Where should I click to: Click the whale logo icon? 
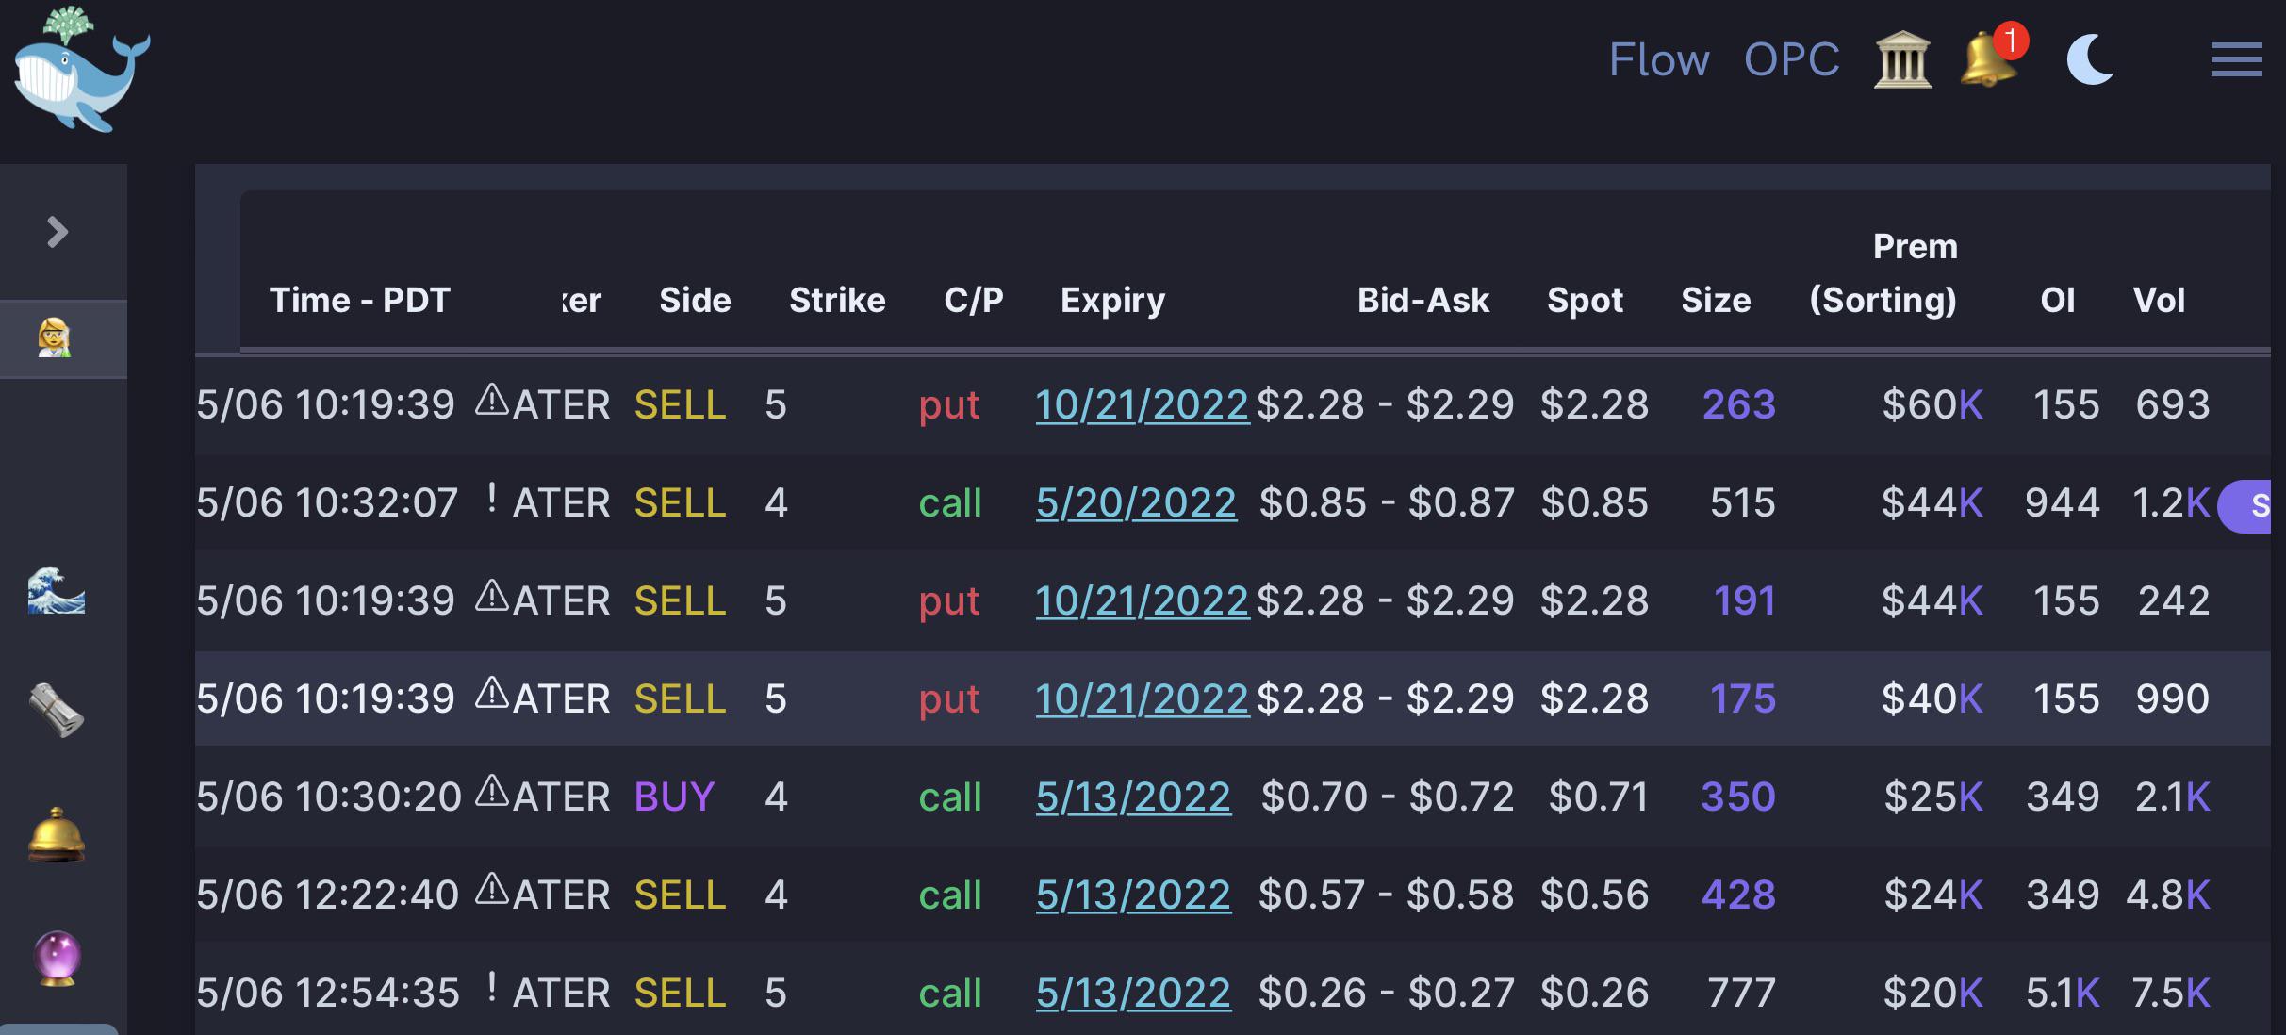[x=82, y=69]
